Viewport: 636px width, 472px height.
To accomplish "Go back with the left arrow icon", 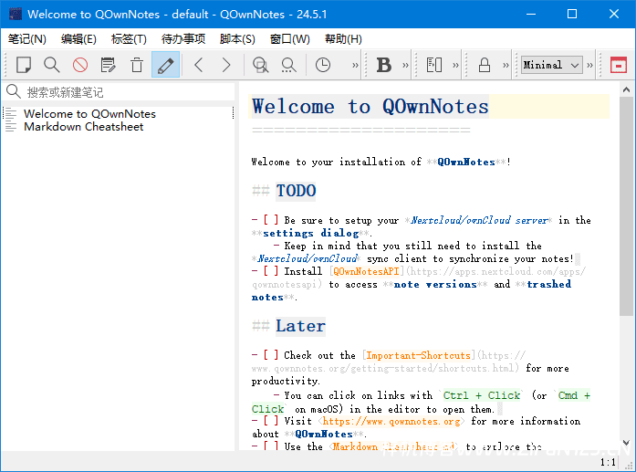I will 198,65.
